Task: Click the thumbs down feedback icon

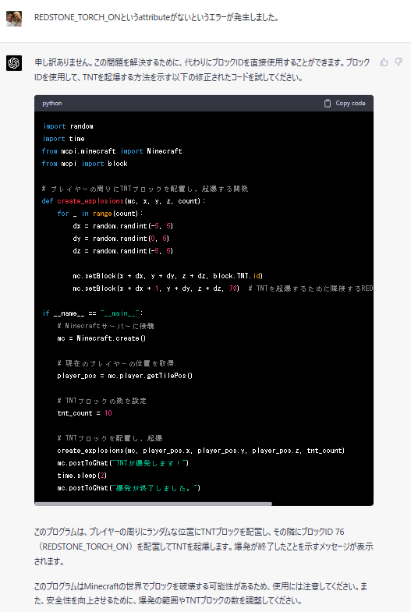Action: click(x=399, y=62)
